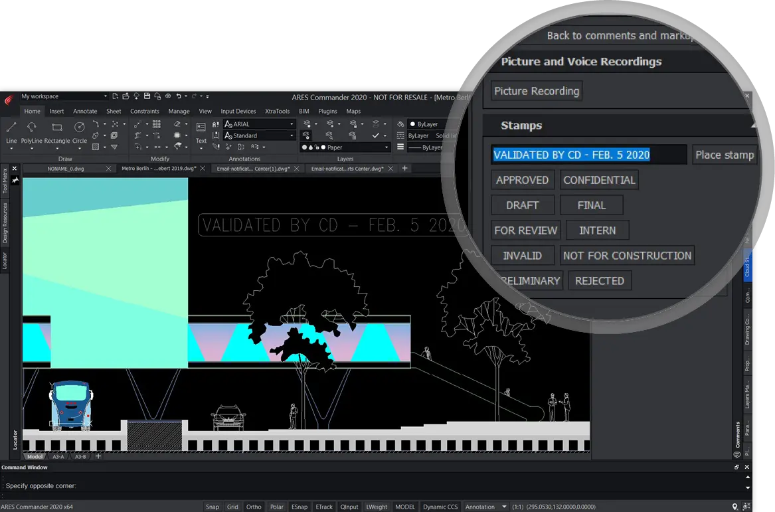This screenshot has height=512, width=775.
Task: Toggle Grid display in status bar
Action: coord(232,507)
